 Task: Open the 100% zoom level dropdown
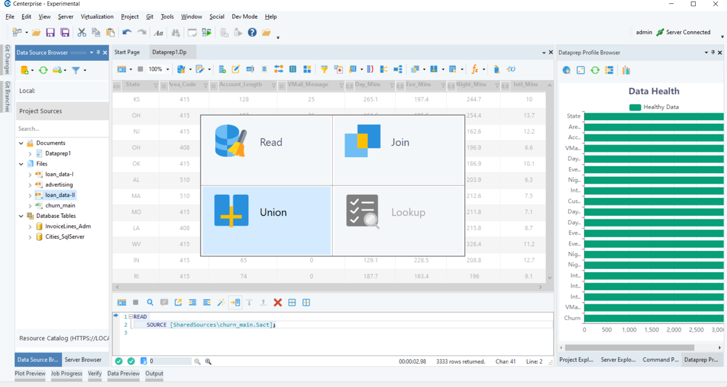(167, 69)
